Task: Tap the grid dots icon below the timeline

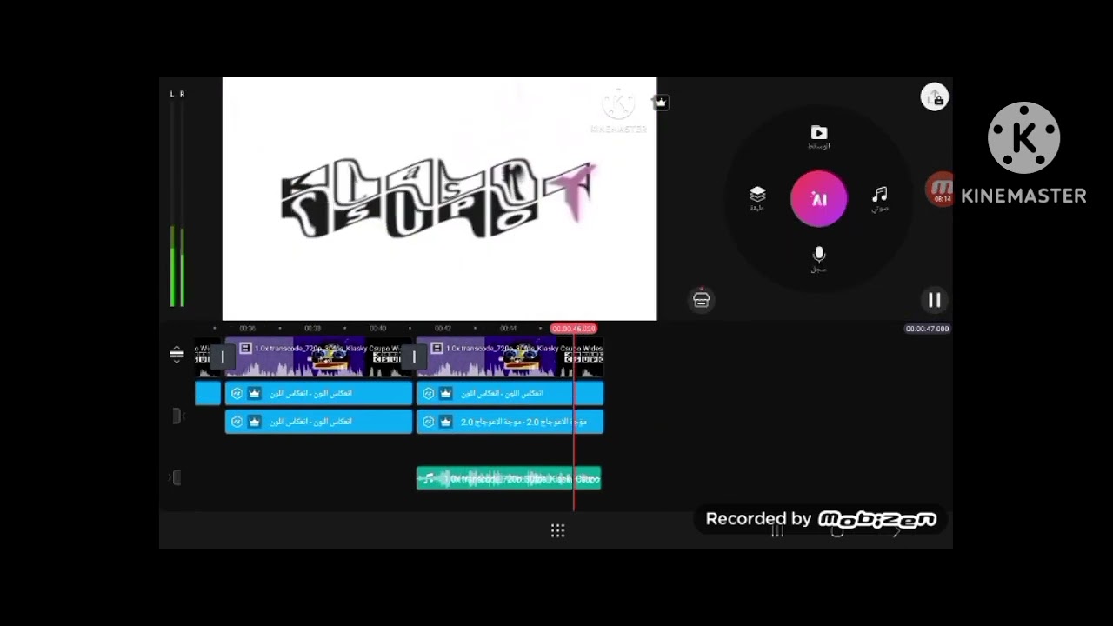Action: (558, 530)
